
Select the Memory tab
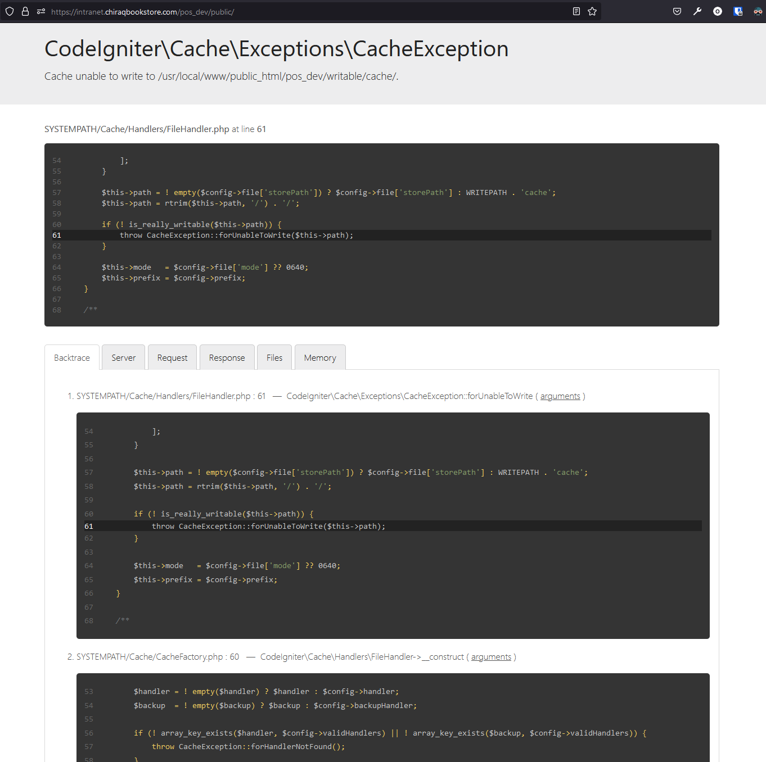click(320, 357)
